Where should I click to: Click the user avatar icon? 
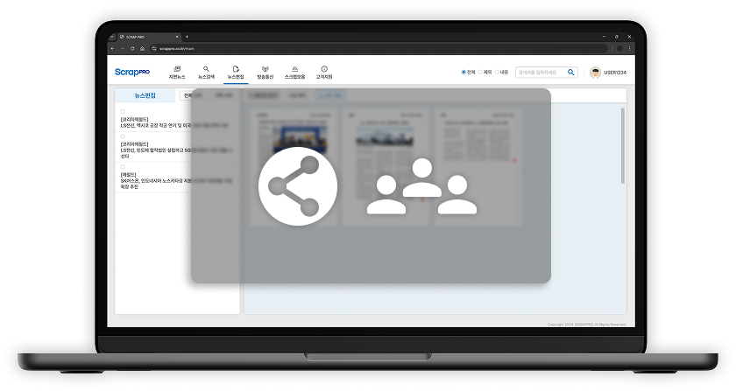pyautogui.click(x=595, y=73)
